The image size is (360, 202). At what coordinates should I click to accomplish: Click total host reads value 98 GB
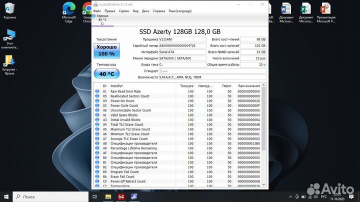[x=253, y=39]
